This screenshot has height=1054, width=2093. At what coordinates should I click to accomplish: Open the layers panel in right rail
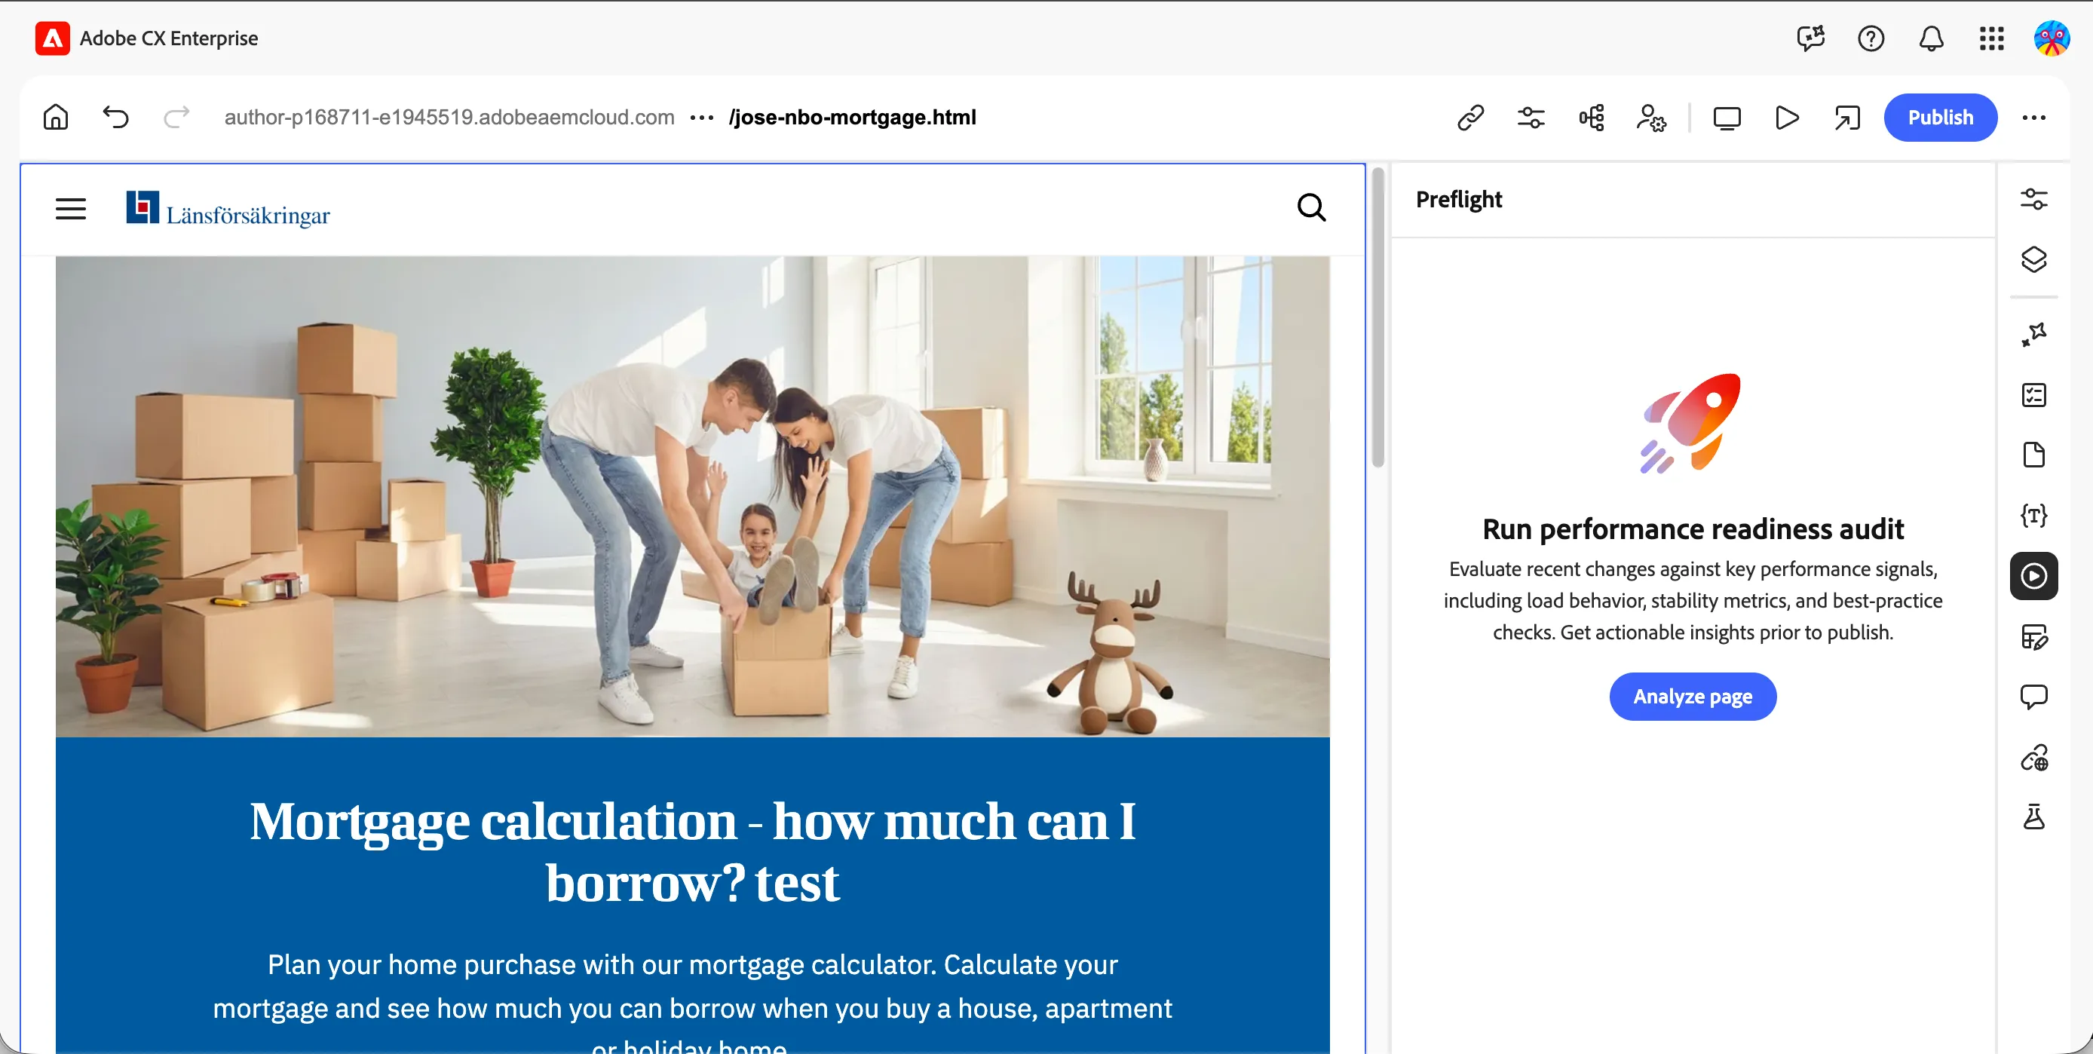(x=2033, y=259)
